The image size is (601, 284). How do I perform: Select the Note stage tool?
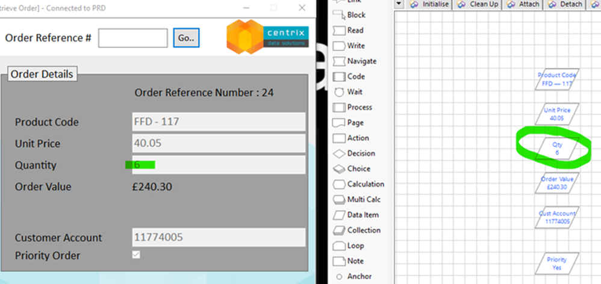(348, 261)
